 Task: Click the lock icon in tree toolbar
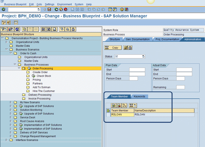(x=73, y=29)
